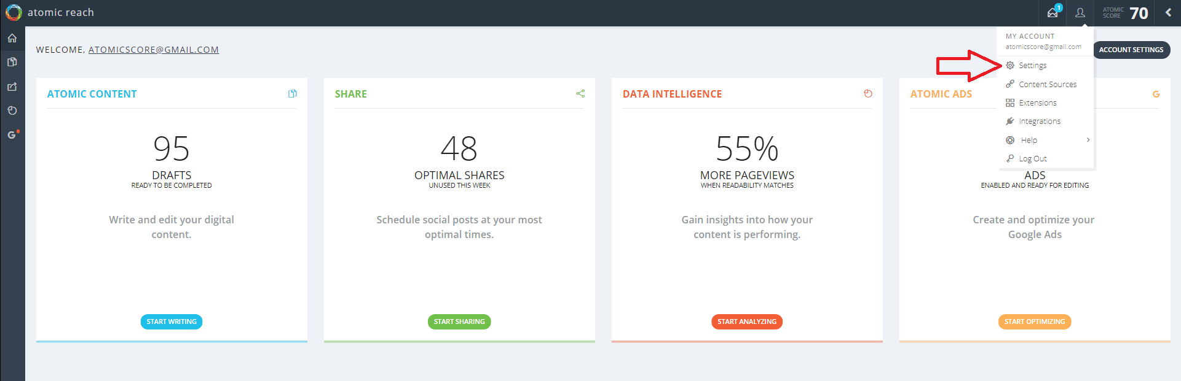
Task: Open the notifications inbox icon
Action: (x=1053, y=12)
